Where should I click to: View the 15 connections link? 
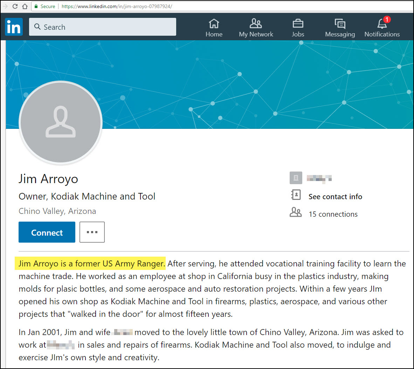pos(333,214)
